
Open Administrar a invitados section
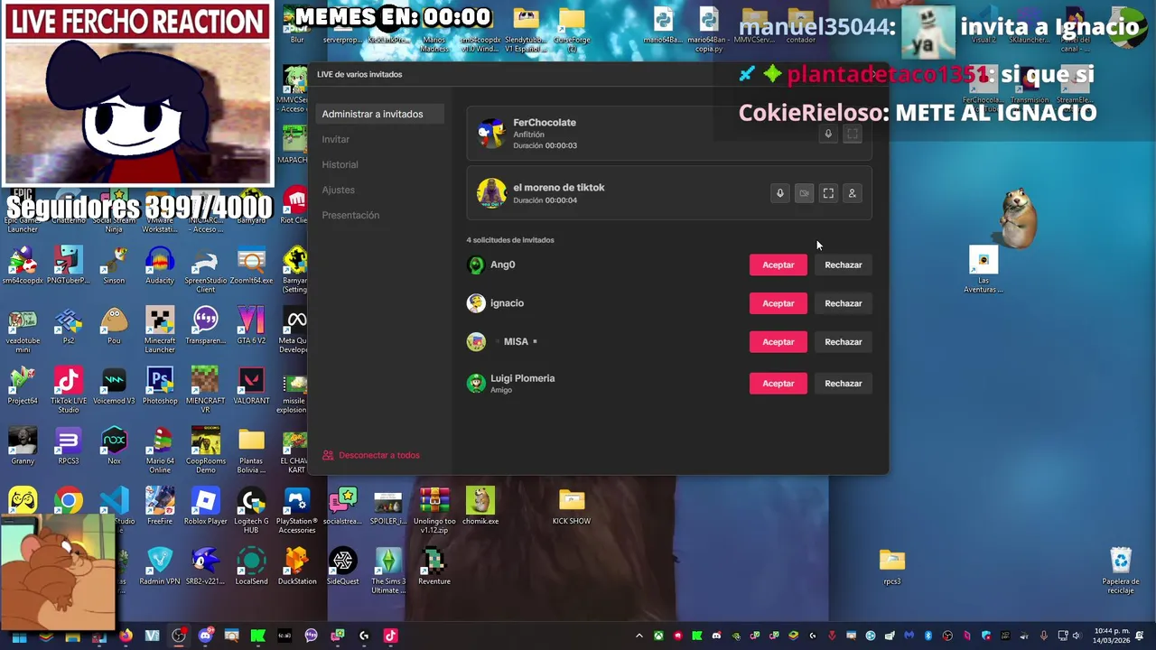[380, 114]
